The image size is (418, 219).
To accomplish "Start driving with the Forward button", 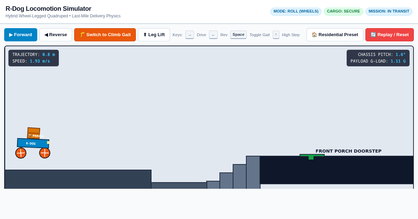I will coord(21,35).
